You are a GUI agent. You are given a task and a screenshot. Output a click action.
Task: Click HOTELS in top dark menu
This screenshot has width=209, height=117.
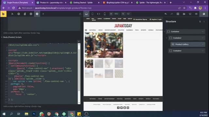click(100, 19)
